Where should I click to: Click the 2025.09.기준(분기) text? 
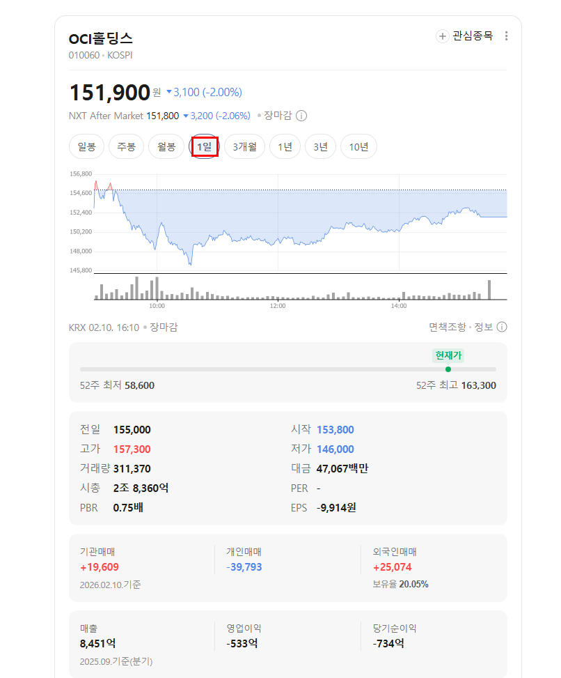click(x=116, y=661)
